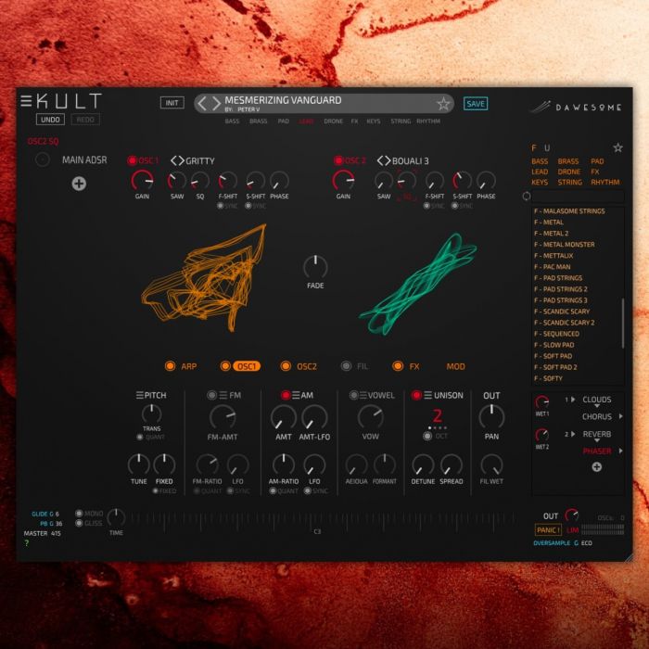Screen dimensions: 649x649
Task: Expand effect slot 1 play arrow
Action: pyautogui.click(x=573, y=400)
